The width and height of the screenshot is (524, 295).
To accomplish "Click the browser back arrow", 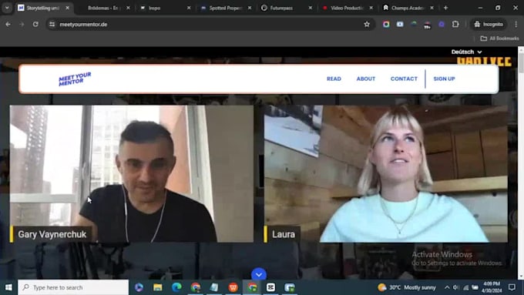I will click(8, 24).
